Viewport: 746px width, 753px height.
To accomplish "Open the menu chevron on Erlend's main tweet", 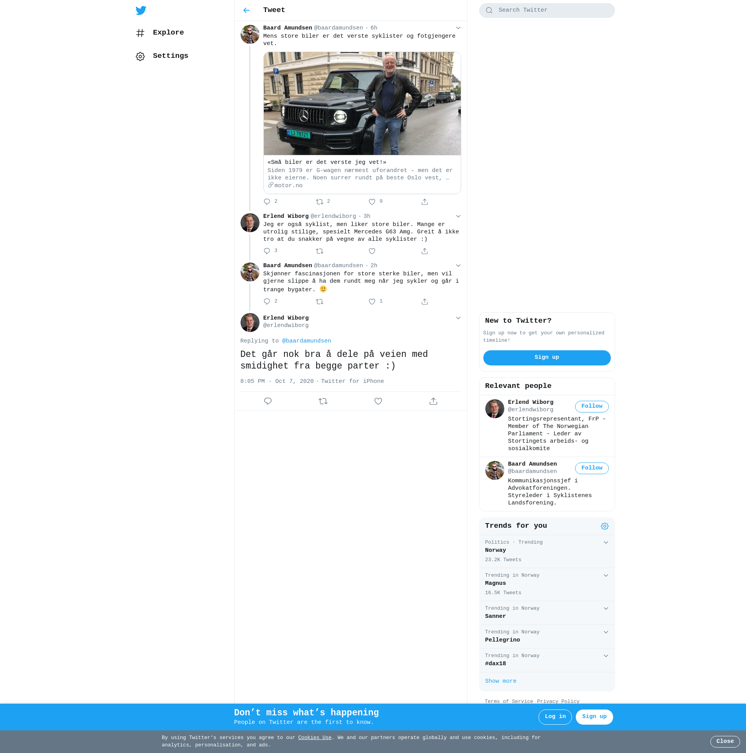I will tap(458, 318).
